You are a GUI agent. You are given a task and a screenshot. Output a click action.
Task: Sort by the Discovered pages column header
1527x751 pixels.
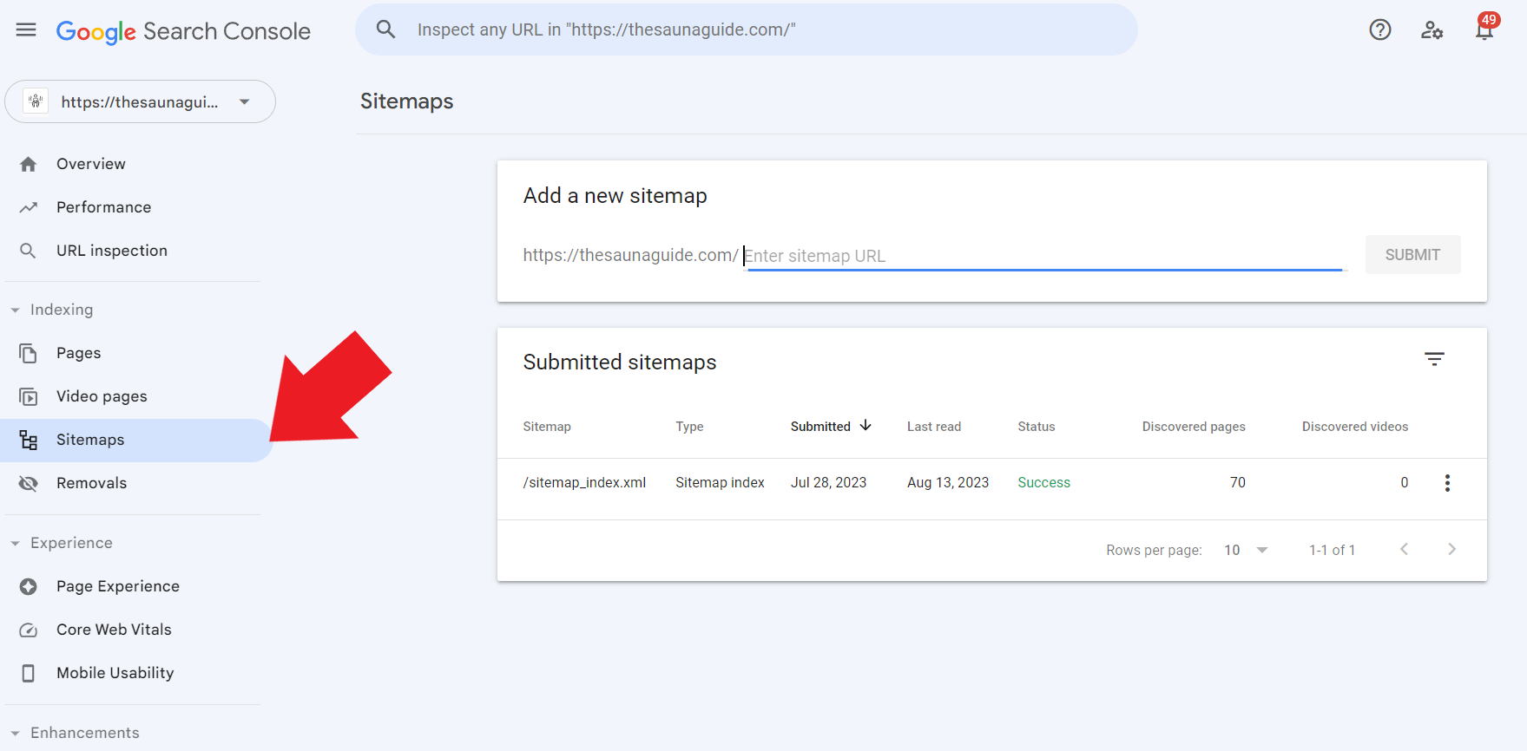coord(1194,427)
